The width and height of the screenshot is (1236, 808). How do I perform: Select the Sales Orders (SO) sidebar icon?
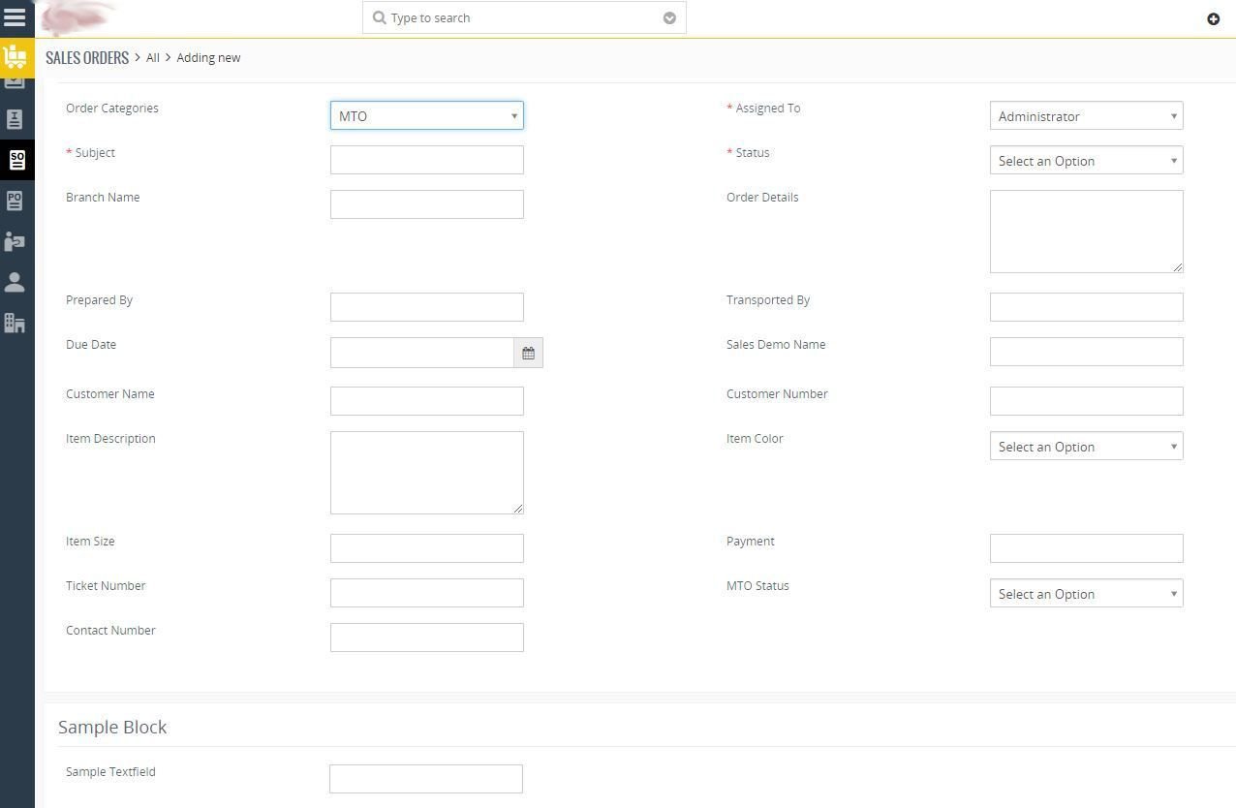pyautogui.click(x=16, y=160)
